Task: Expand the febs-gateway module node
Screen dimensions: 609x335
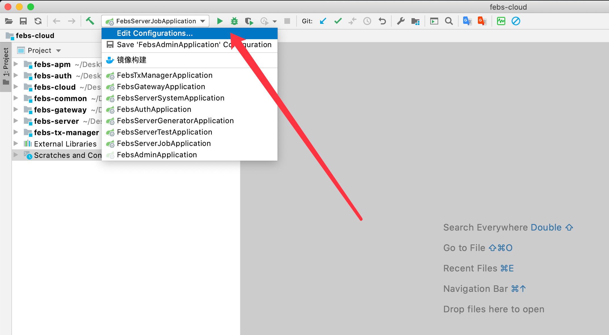Action: (16, 110)
